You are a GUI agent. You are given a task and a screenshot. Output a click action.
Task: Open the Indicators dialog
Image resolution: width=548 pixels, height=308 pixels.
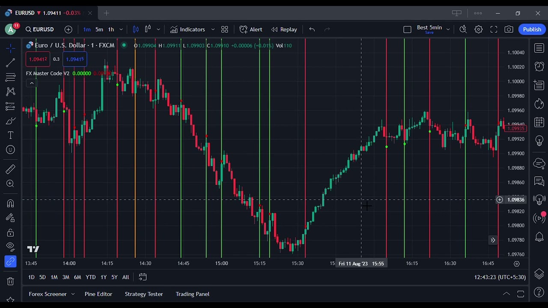point(188,30)
